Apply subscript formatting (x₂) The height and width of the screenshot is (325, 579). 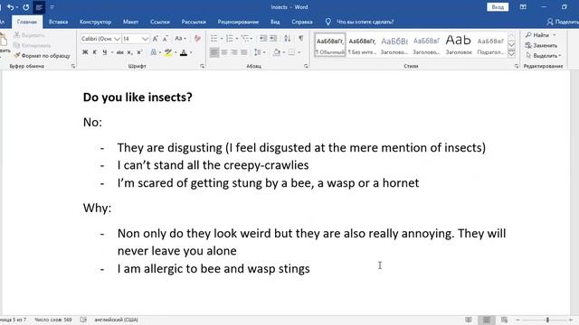(129, 52)
